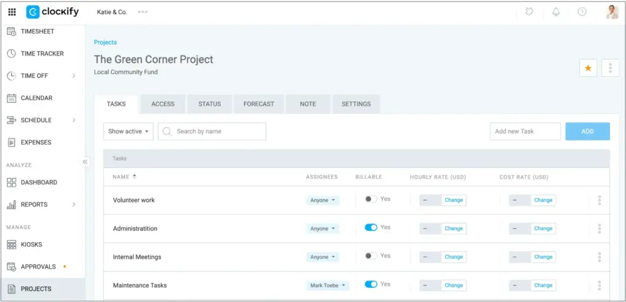626x302 pixels.
Task: Click the Volunteer work task name
Action: pyautogui.click(x=134, y=200)
